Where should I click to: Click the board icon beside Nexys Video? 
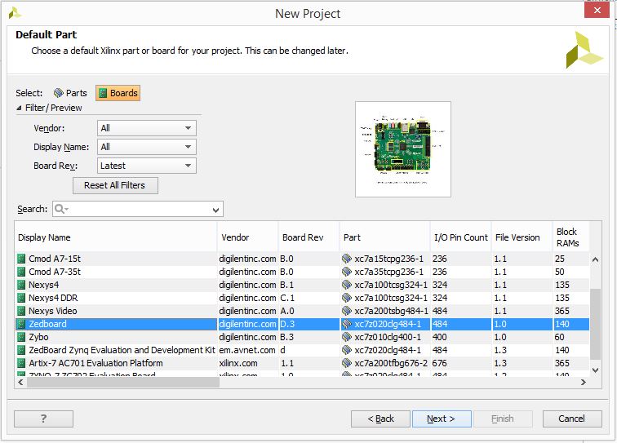click(21, 311)
